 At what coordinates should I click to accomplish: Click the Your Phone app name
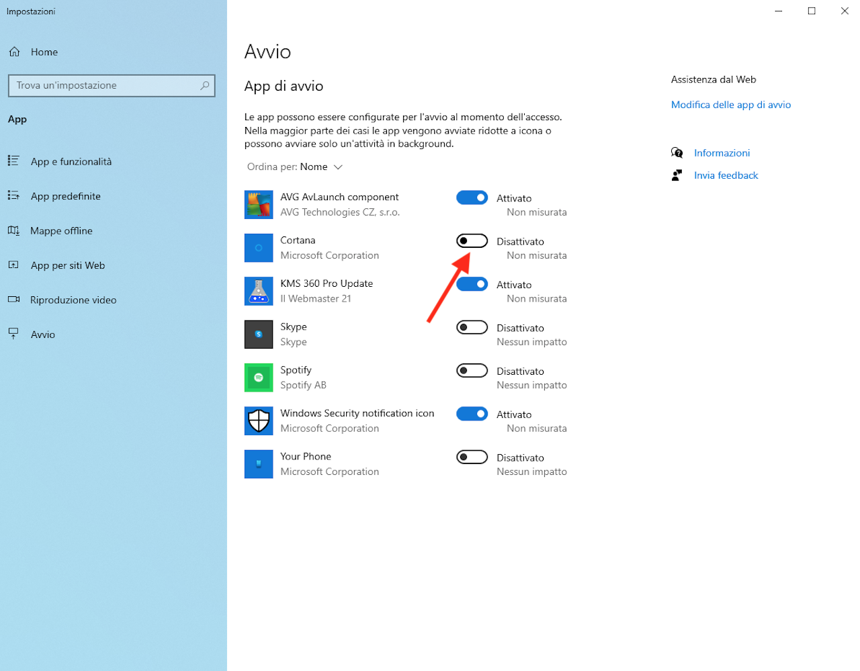pyautogui.click(x=306, y=457)
